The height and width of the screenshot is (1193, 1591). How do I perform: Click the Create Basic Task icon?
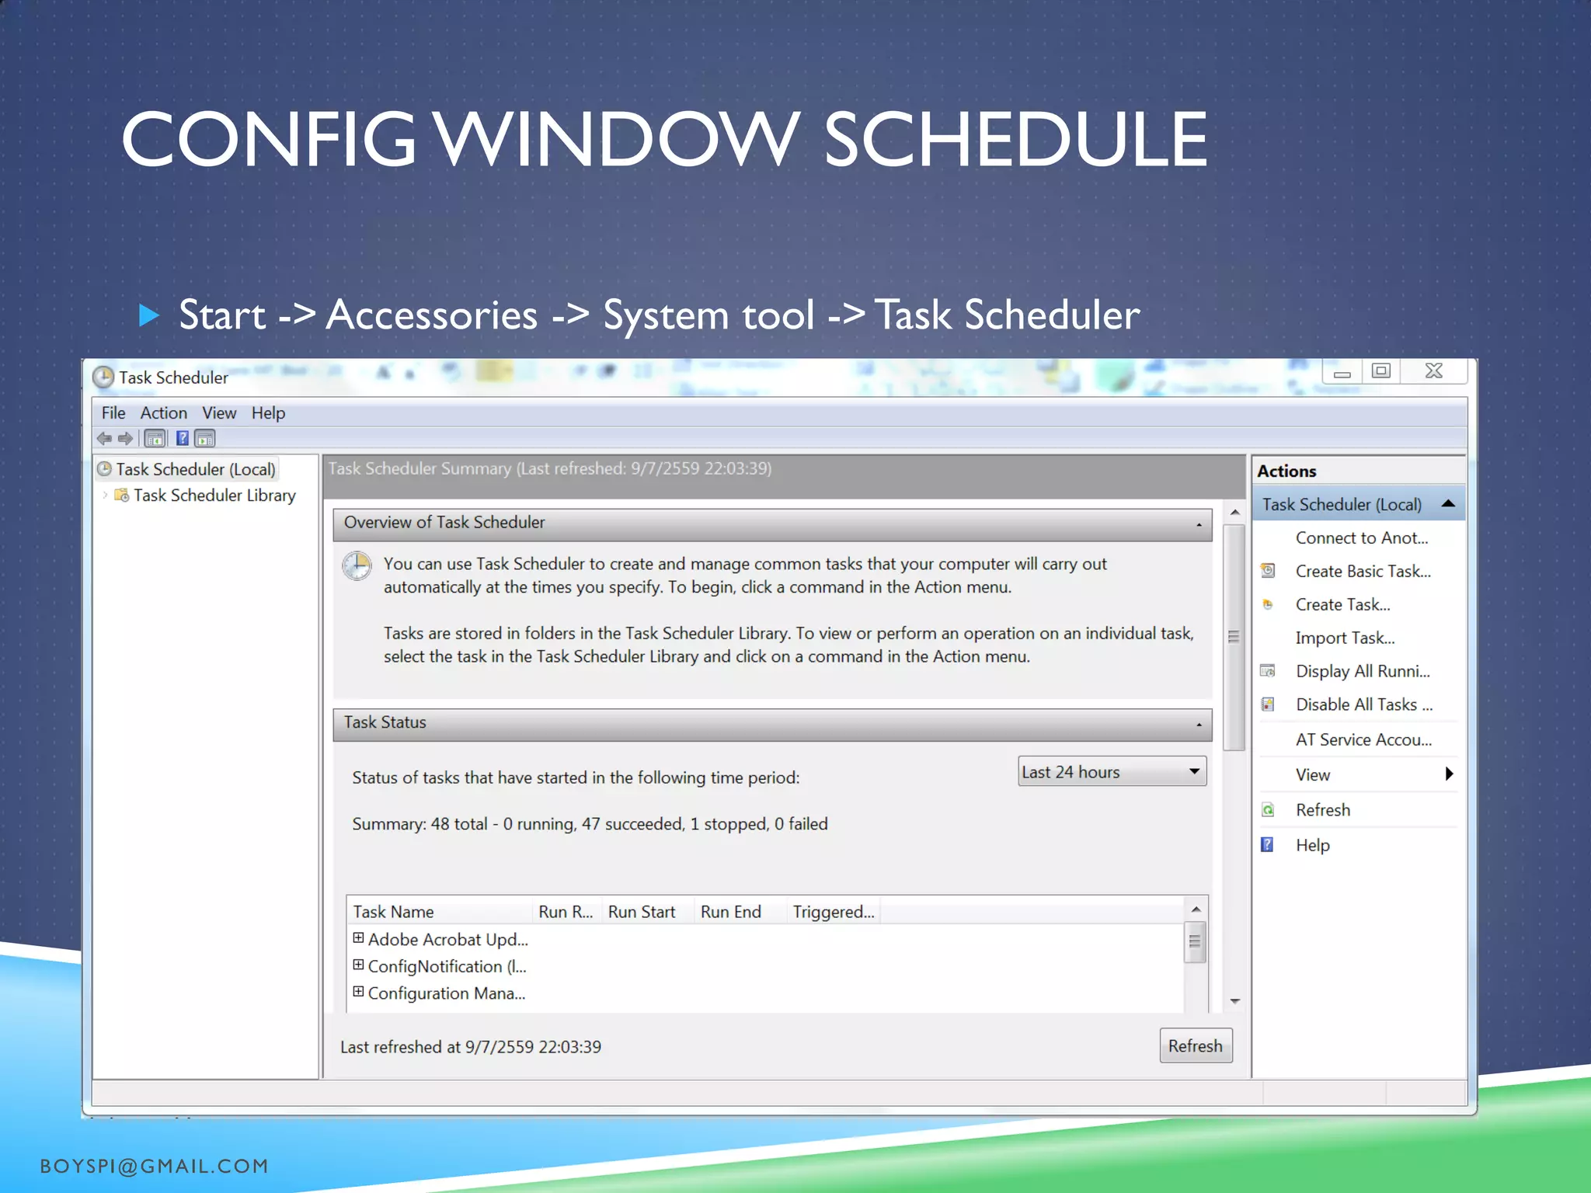coord(1268,571)
